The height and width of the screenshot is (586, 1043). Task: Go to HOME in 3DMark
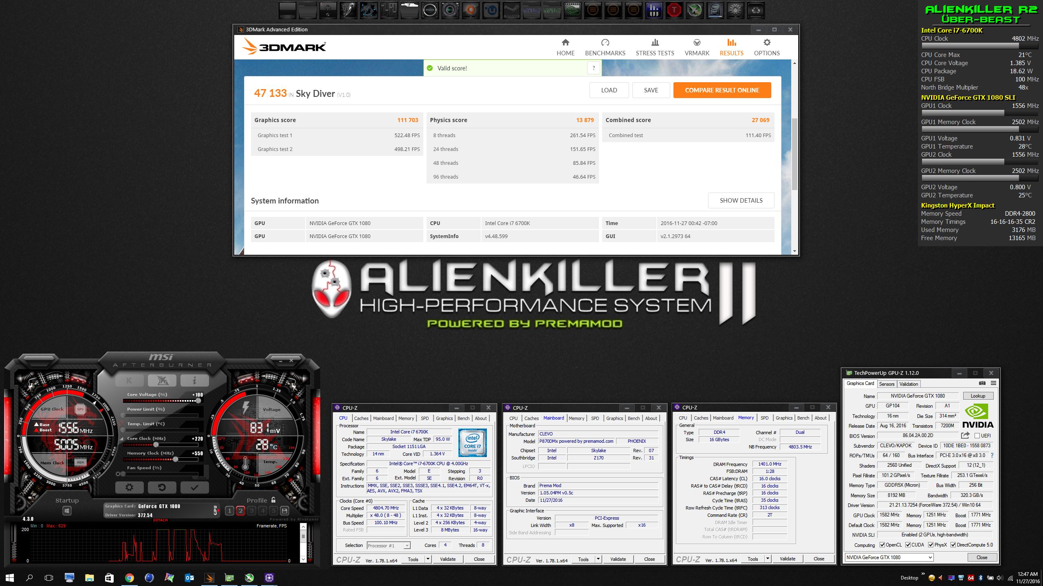(566, 47)
